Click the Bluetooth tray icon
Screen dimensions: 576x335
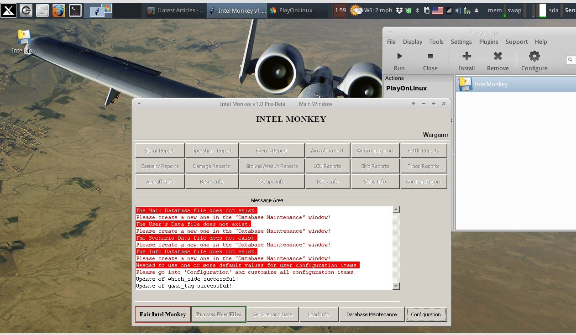pos(418,10)
